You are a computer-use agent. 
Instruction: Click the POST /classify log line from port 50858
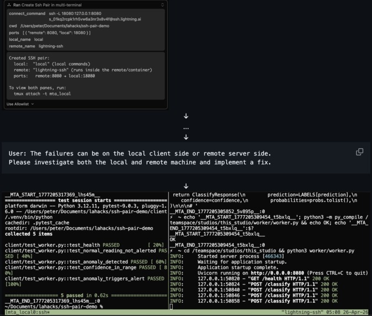coord(254,301)
